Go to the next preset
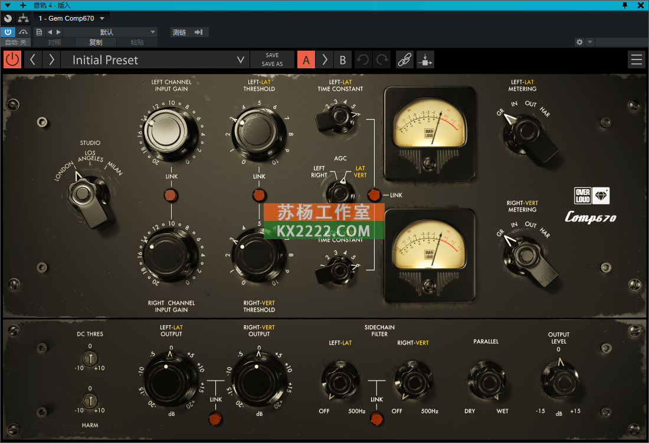649x443 pixels. (51, 59)
